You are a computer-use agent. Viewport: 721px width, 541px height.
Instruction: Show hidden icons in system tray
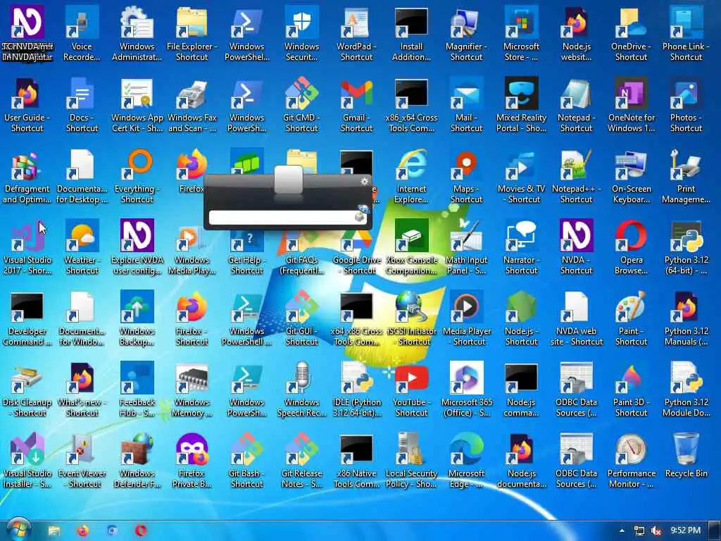(622, 530)
